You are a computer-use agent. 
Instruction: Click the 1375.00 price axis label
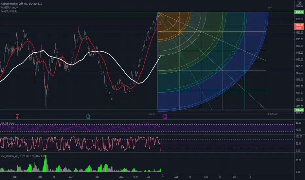coord(299,80)
